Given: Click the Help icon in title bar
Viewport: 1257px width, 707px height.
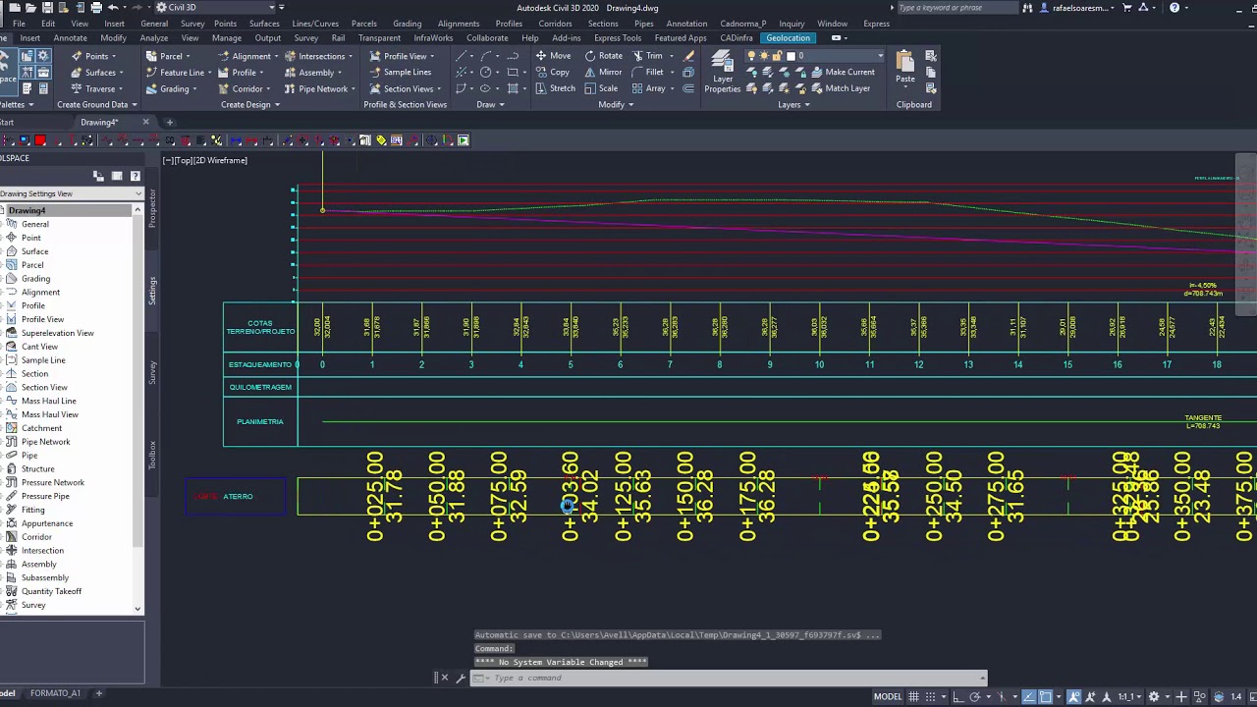Looking at the screenshot, I should click(1175, 8).
